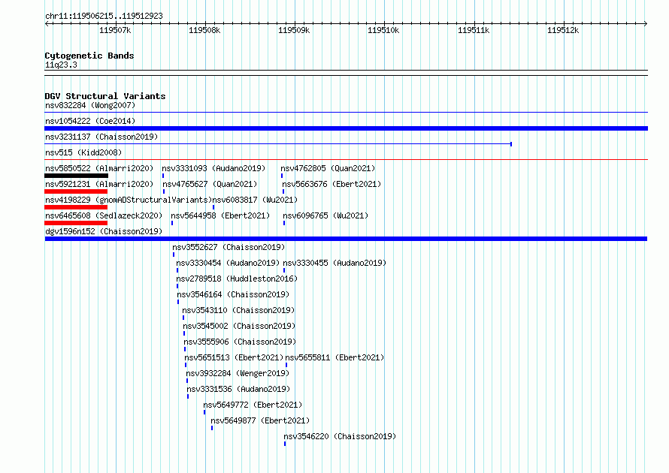Open variant nsv515 (Kidd2008)
Image resolution: width=669 pixels, height=473 pixels.
coord(83,152)
